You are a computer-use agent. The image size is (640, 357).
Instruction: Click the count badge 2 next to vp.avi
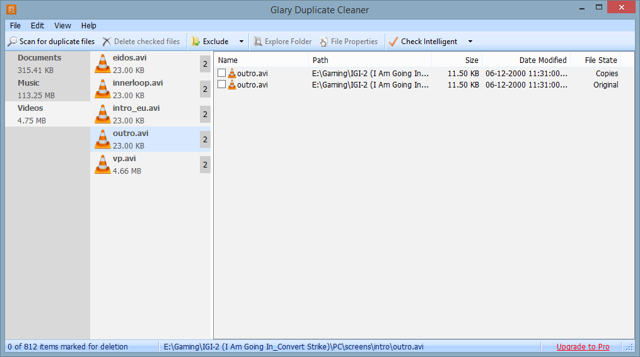205,164
